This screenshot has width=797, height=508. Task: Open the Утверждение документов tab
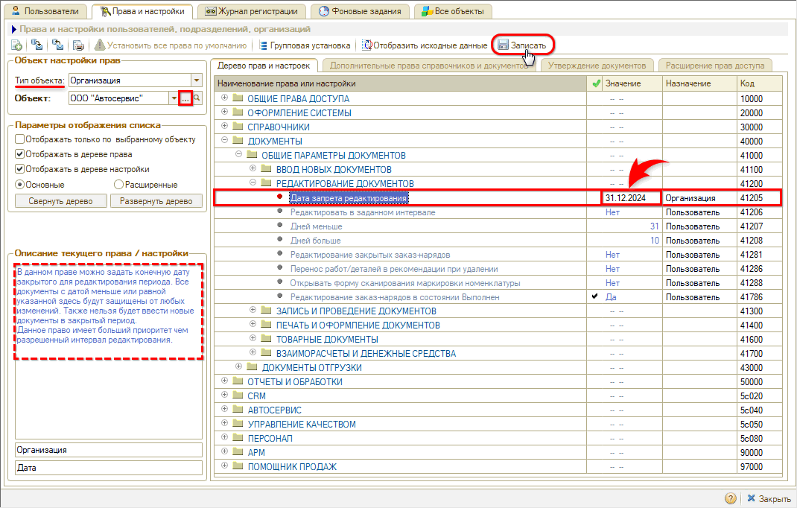point(597,65)
